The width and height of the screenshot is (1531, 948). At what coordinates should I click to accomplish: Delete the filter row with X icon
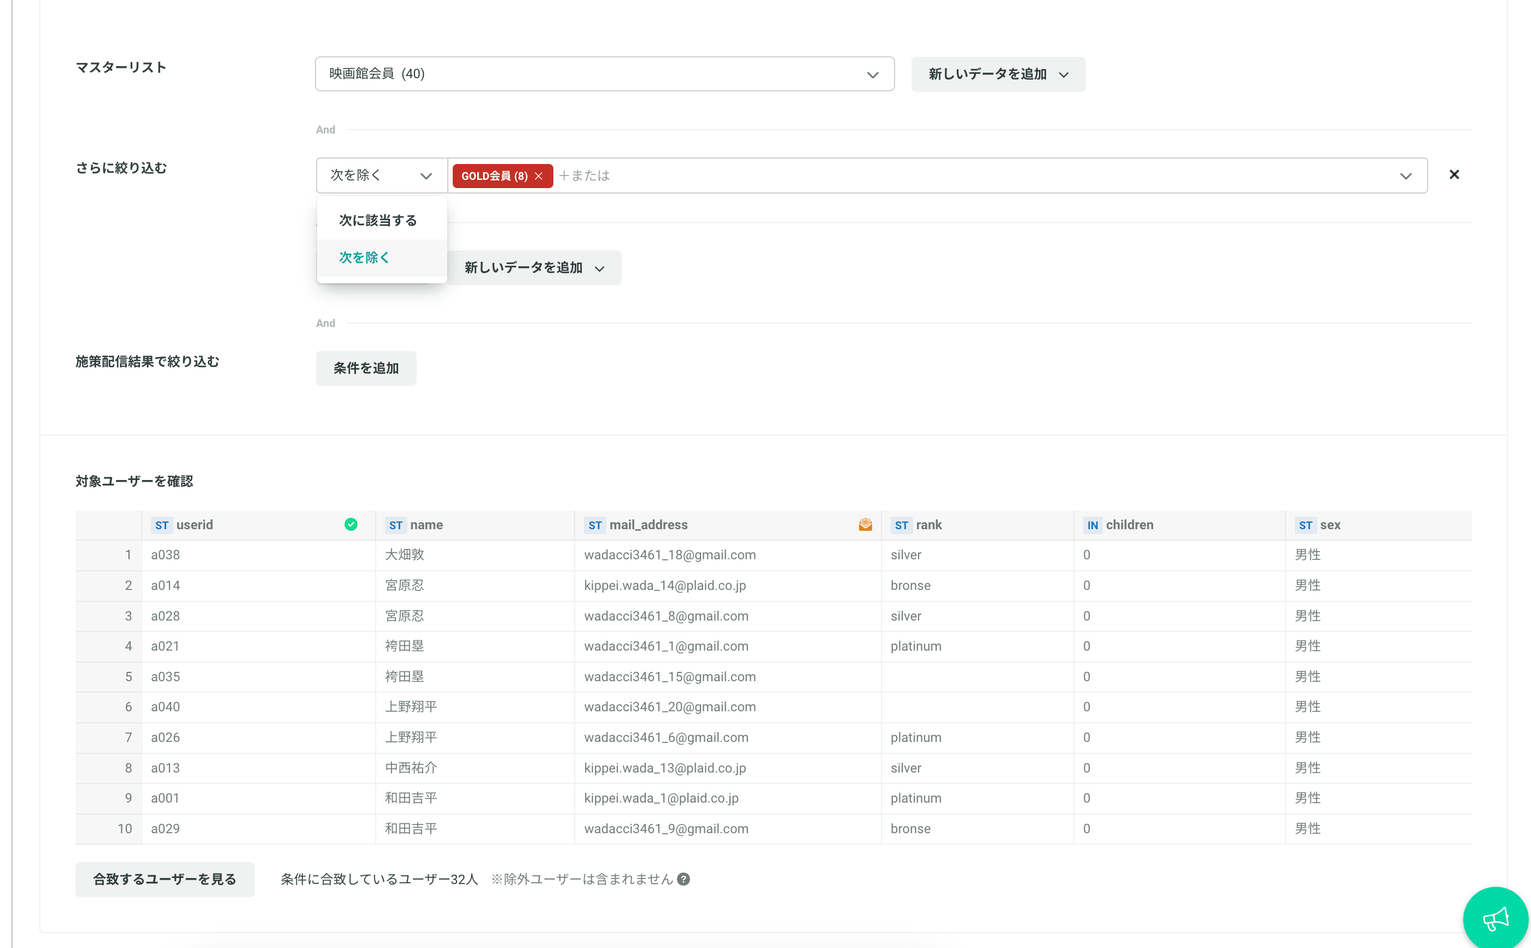click(1454, 175)
